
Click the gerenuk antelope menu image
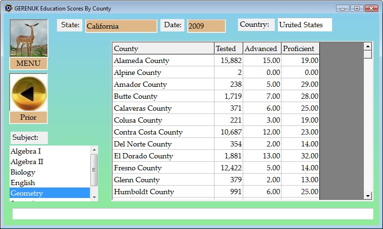pos(29,39)
